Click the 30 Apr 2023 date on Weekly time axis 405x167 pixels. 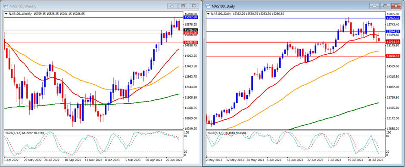point(153,160)
